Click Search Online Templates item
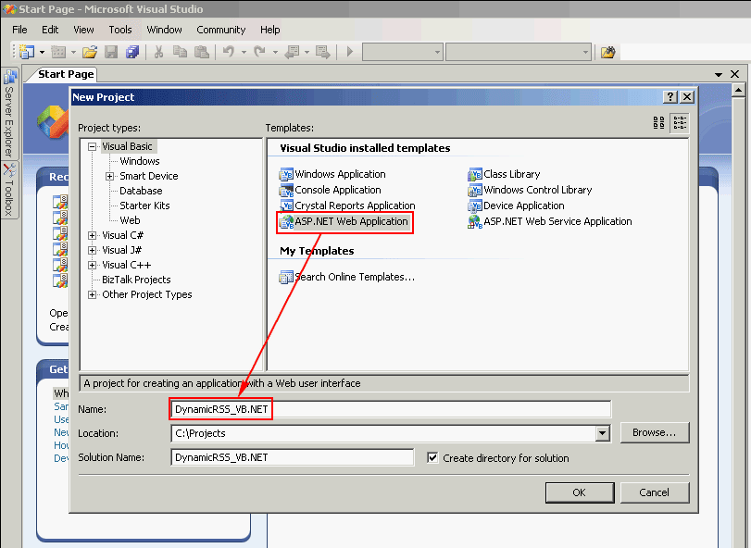Viewport: 751px width, 548px height. [x=346, y=277]
